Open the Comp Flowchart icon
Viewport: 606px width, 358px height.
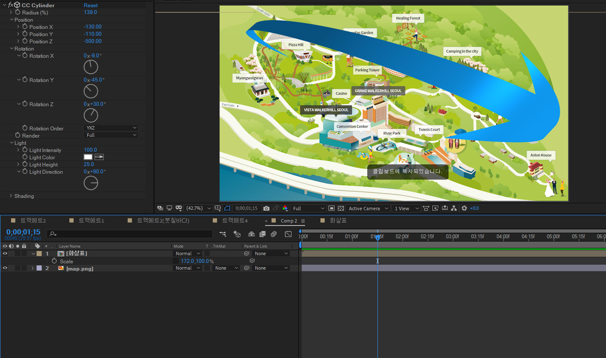coord(454,208)
